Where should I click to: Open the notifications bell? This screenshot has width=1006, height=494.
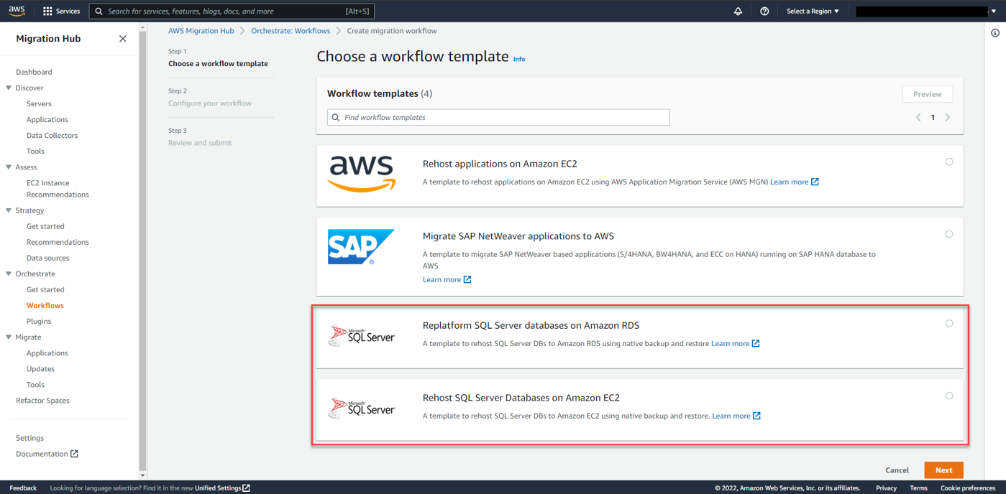(738, 11)
